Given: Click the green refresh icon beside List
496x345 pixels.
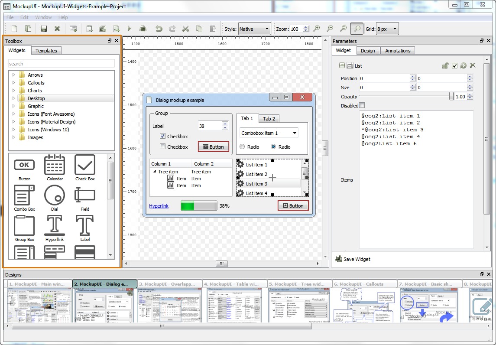Looking at the screenshot, I should click(464, 65).
